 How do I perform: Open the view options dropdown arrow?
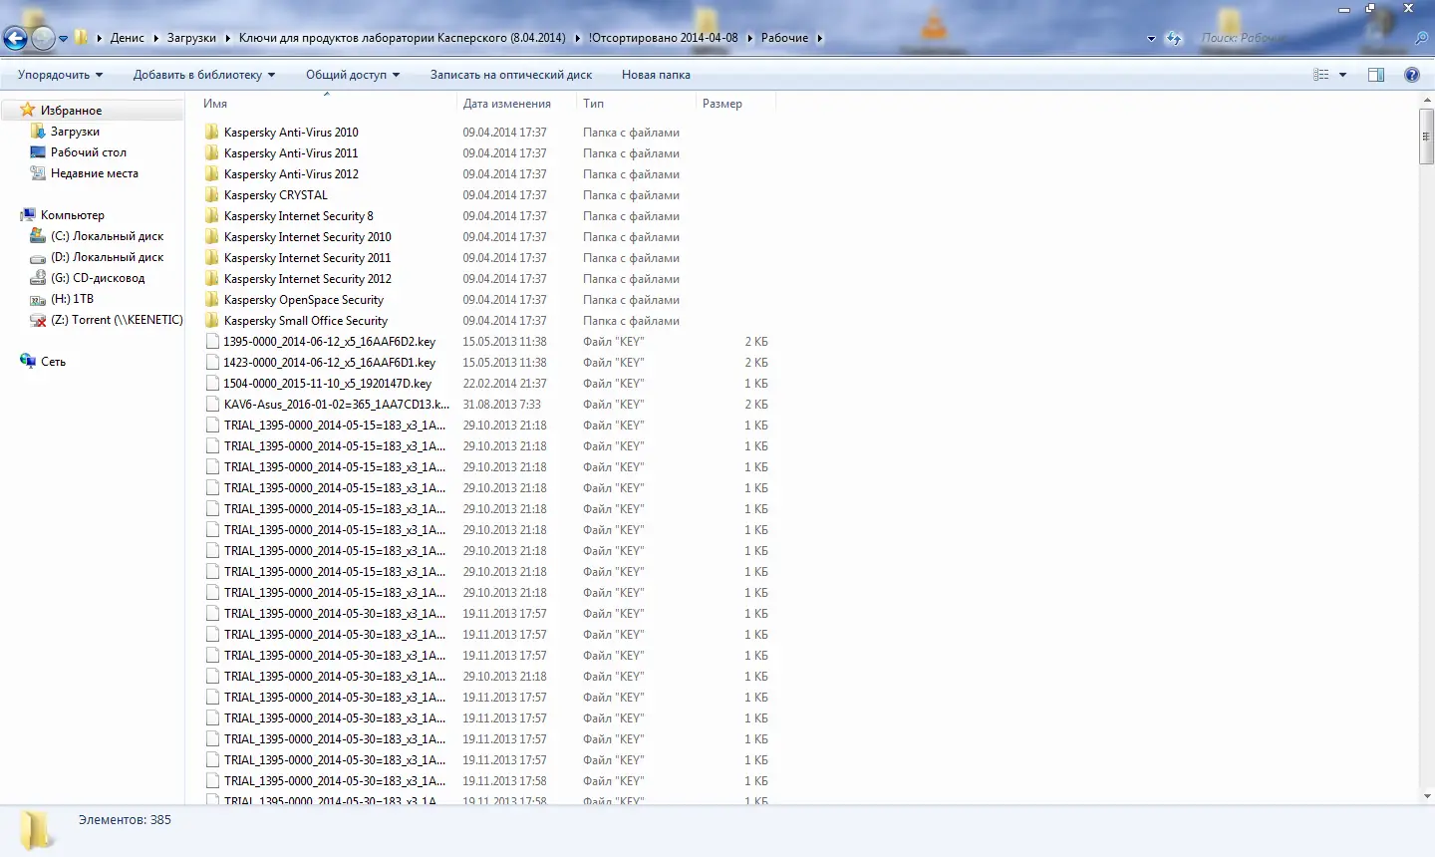[x=1342, y=75]
